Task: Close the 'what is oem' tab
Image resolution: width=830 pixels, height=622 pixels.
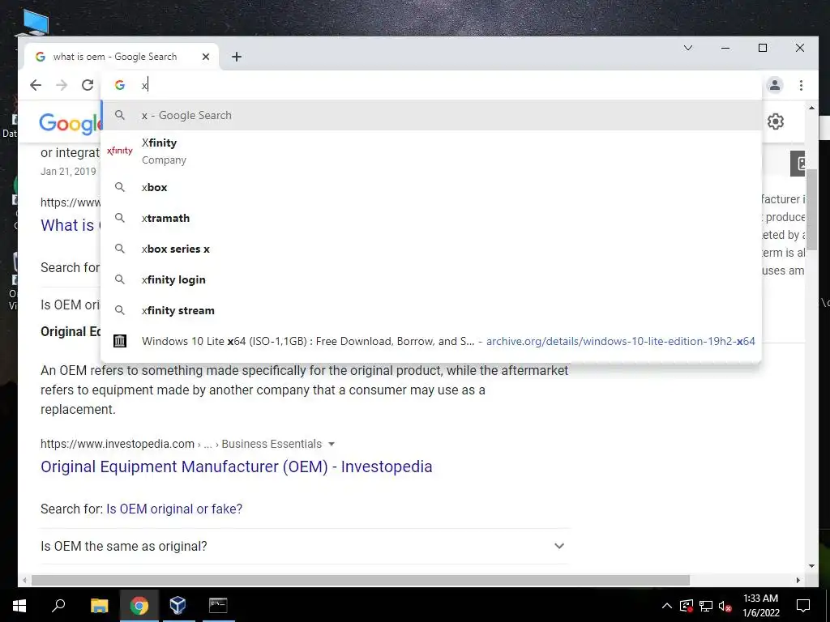Action: pyautogui.click(x=206, y=57)
